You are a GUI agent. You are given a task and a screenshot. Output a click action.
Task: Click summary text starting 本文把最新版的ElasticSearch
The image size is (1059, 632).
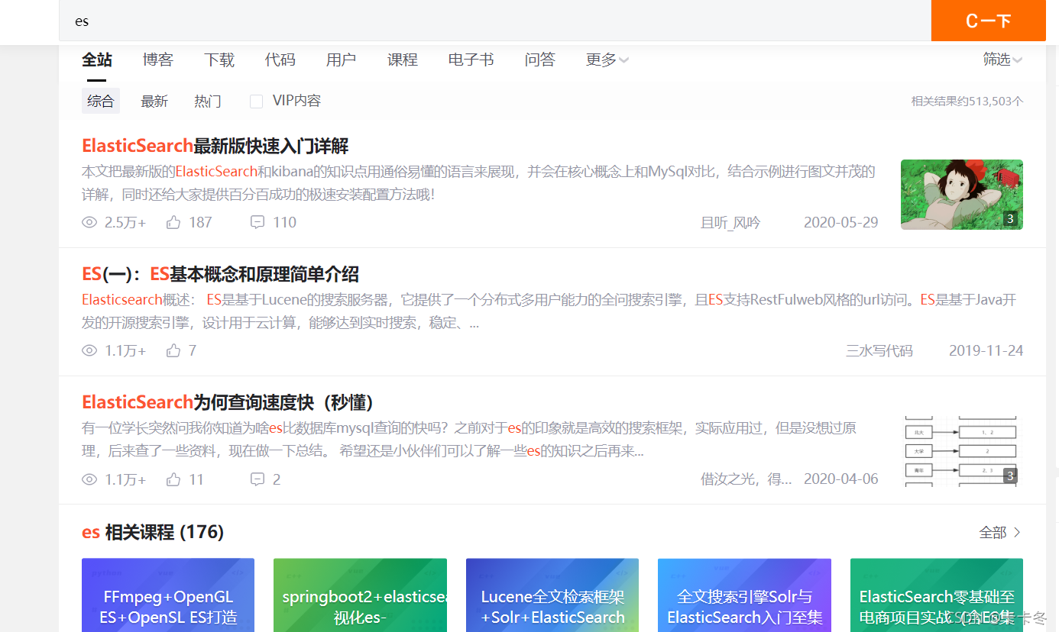pyautogui.click(x=478, y=182)
